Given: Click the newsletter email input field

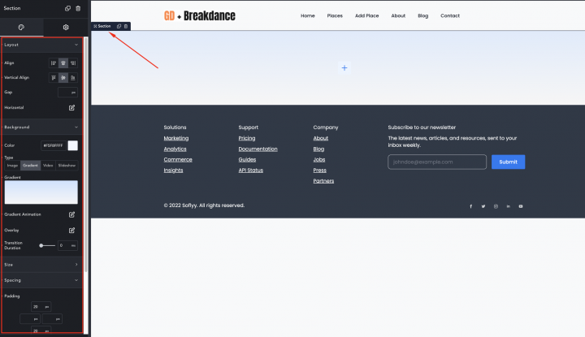Looking at the screenshot, I should click(437, 162).
